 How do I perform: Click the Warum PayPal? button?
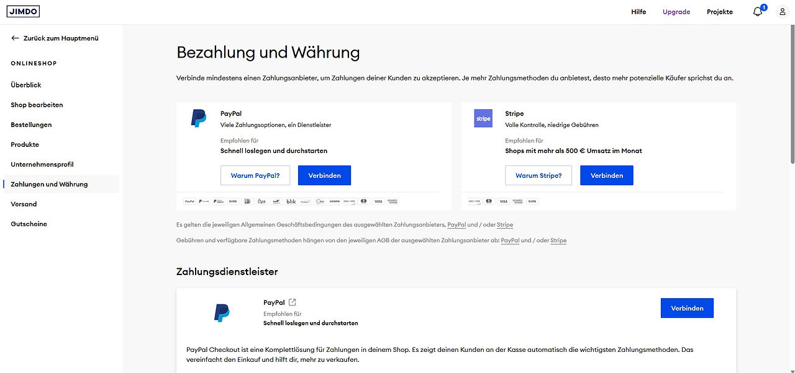click(x=255, y=175)
